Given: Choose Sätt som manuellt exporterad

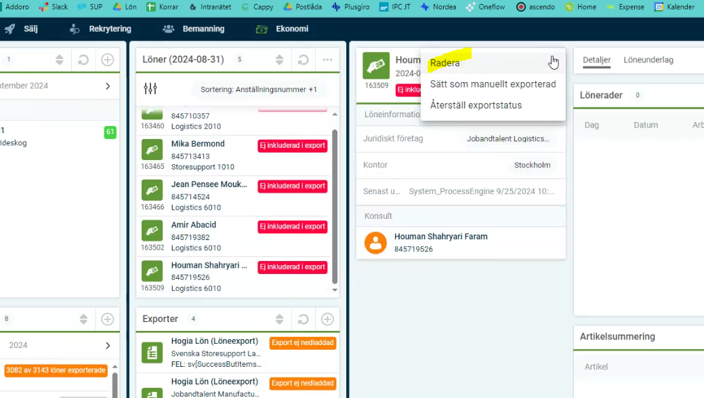Looking at the screenshot, I should coord(493,84).
